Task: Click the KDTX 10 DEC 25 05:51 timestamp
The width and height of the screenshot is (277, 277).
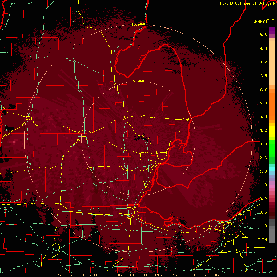Action: (199, 275)
